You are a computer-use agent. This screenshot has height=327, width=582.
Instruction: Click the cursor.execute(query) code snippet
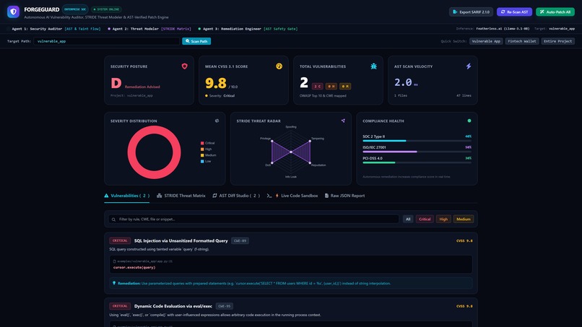pos(134,267)
